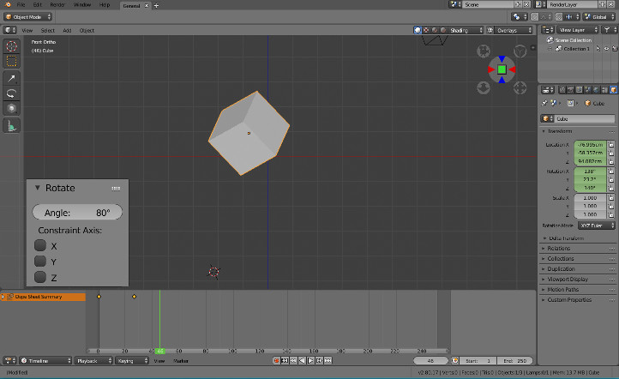
Task: Adjust the Angle 80° slider field
Action: tap(77, 213)
